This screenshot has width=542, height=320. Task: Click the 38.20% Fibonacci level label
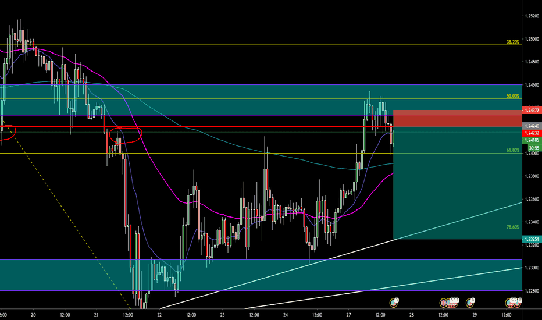(513, 42)
